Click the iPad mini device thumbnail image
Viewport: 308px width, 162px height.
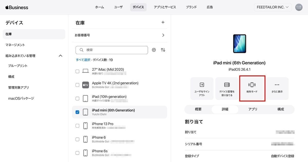(239, 44)
